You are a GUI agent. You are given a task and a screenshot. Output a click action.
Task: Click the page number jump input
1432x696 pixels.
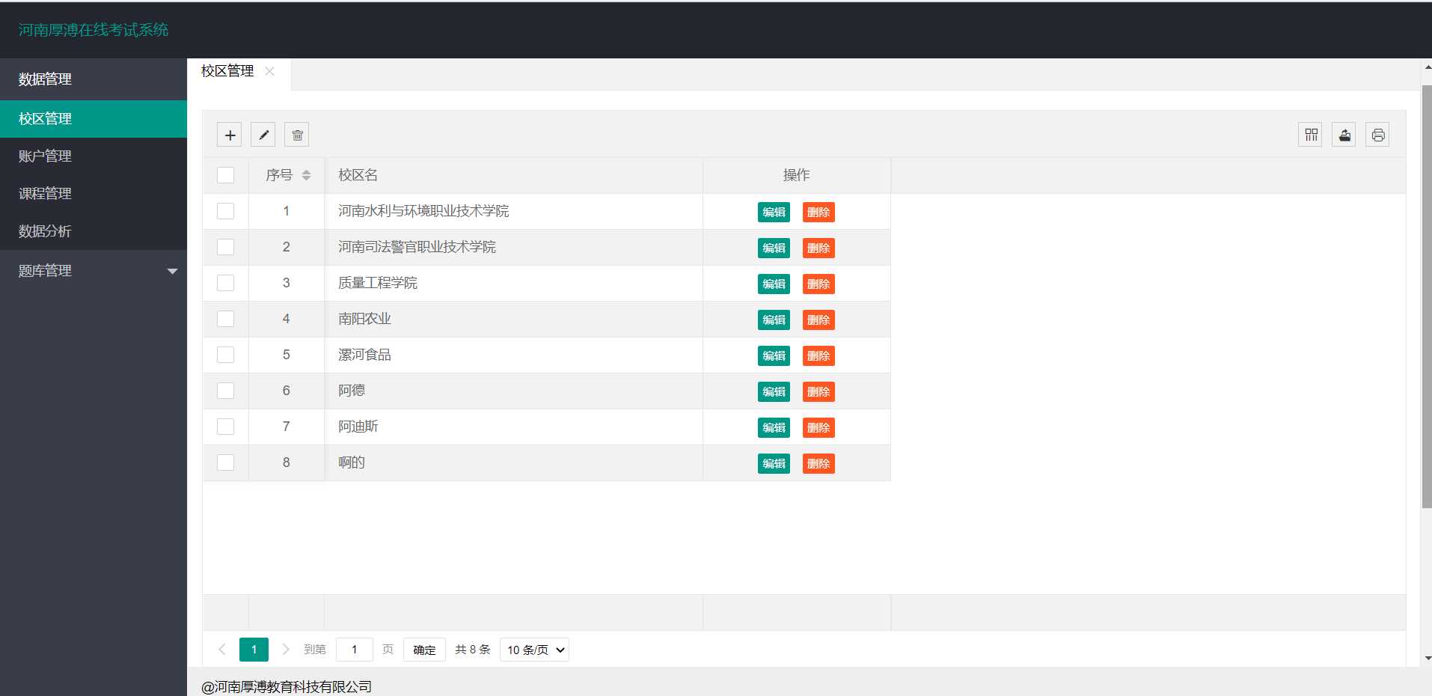(355, 650)
